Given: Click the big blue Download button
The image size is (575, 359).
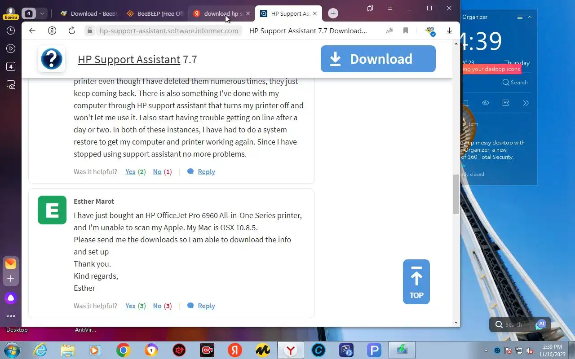Looking at the screenshot, I should click(378, 59).
